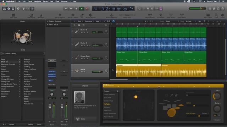Image resolution: width=227 pixels, height=127 pixels.
Task: Click Split by Playhead toolbar icon
Action: (x=60, y=15)
